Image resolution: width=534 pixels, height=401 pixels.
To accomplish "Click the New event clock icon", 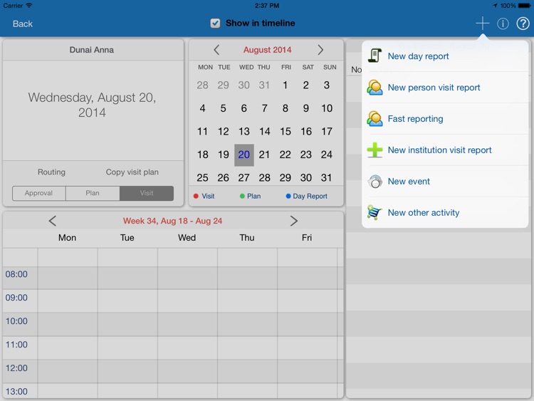I will click(375, 181).
